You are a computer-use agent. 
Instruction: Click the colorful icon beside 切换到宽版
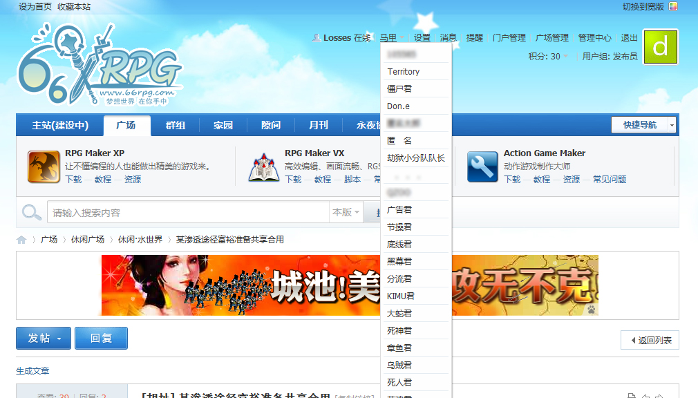tap(673, 7)
